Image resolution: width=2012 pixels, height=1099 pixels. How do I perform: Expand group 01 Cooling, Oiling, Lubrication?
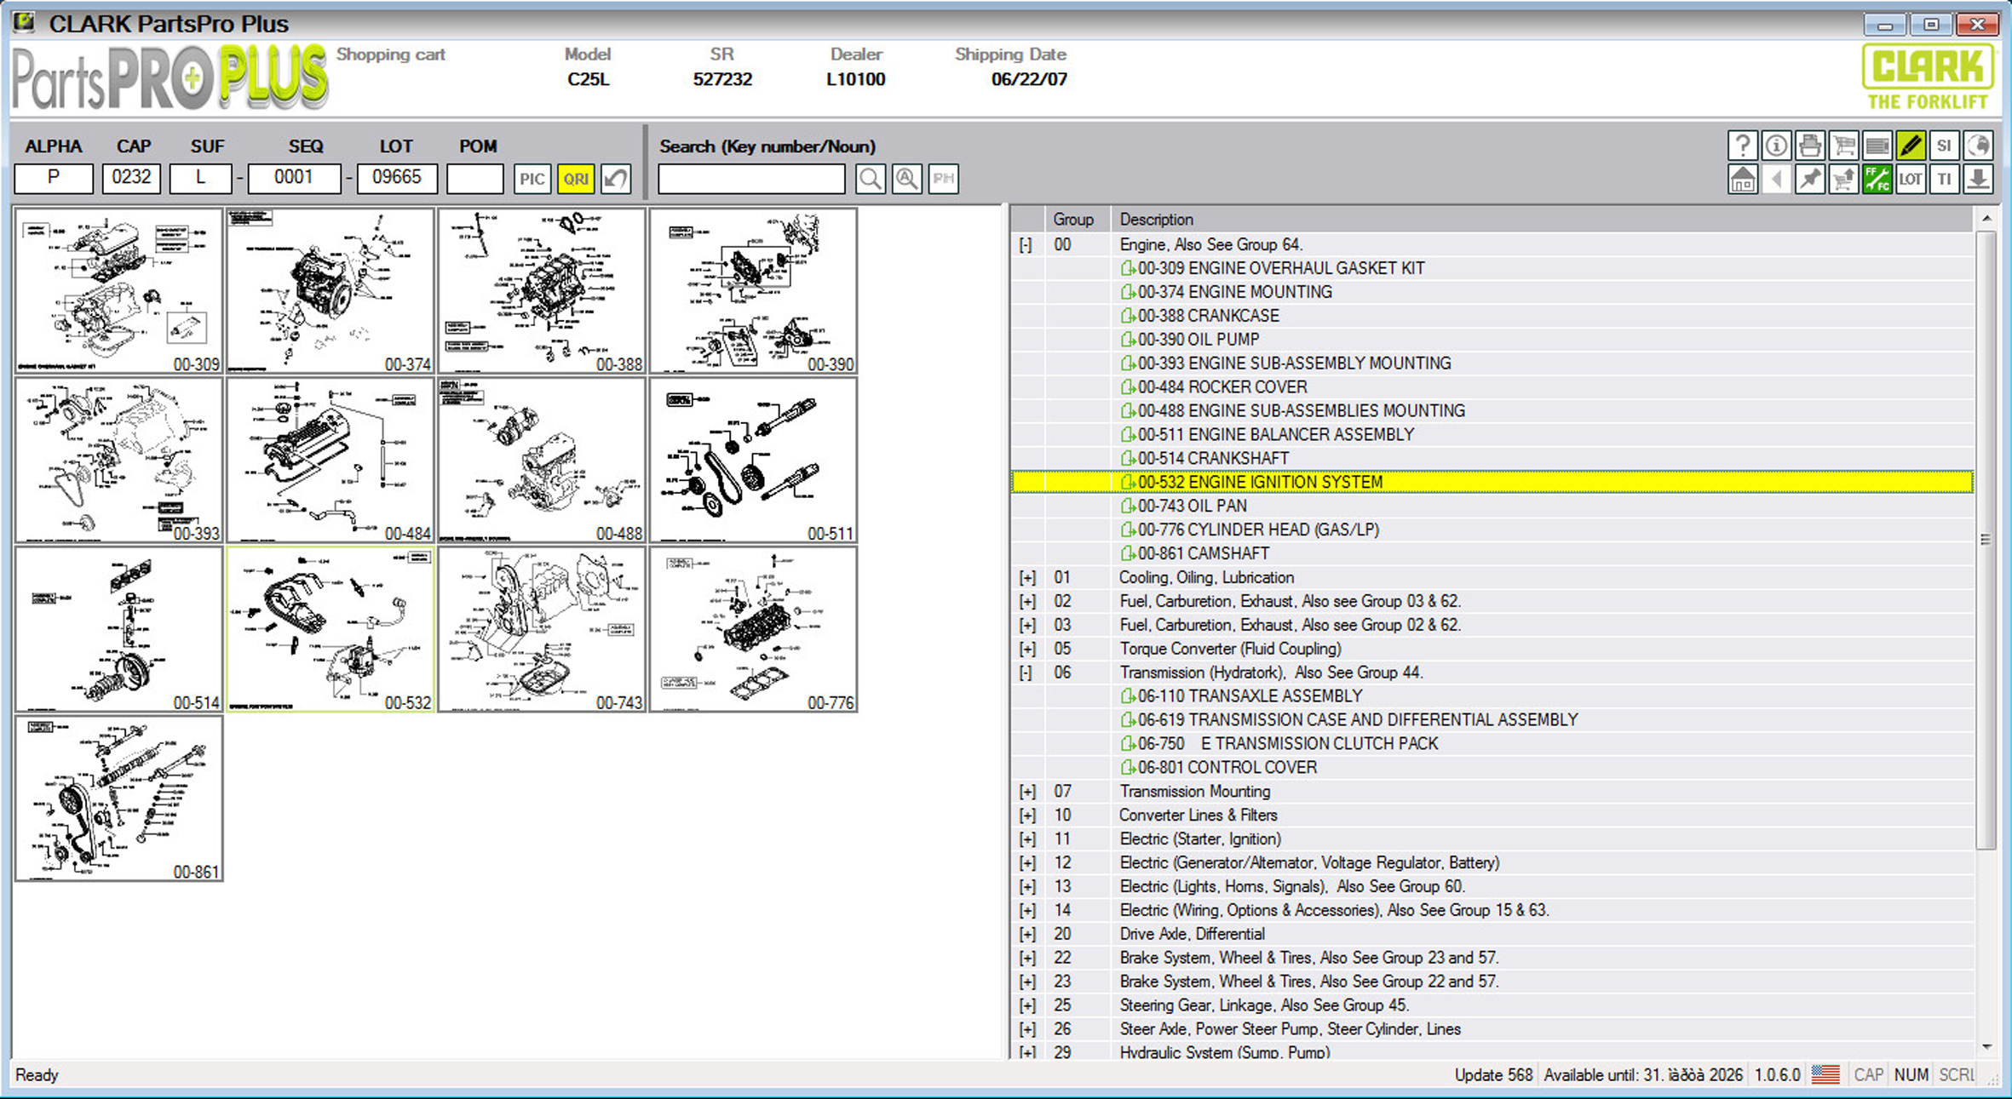(x=1027, y=578)
